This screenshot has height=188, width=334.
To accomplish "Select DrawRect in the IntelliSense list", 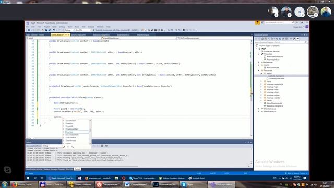I will coord(69,123).
